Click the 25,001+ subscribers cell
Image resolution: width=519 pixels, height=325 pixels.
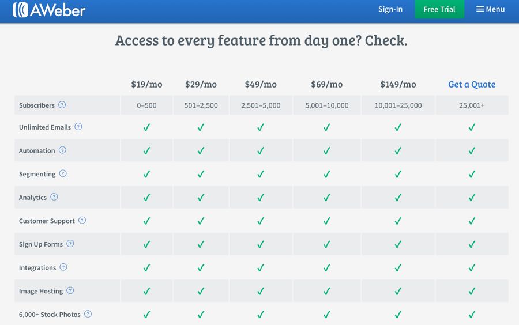(x=472, y=105)
